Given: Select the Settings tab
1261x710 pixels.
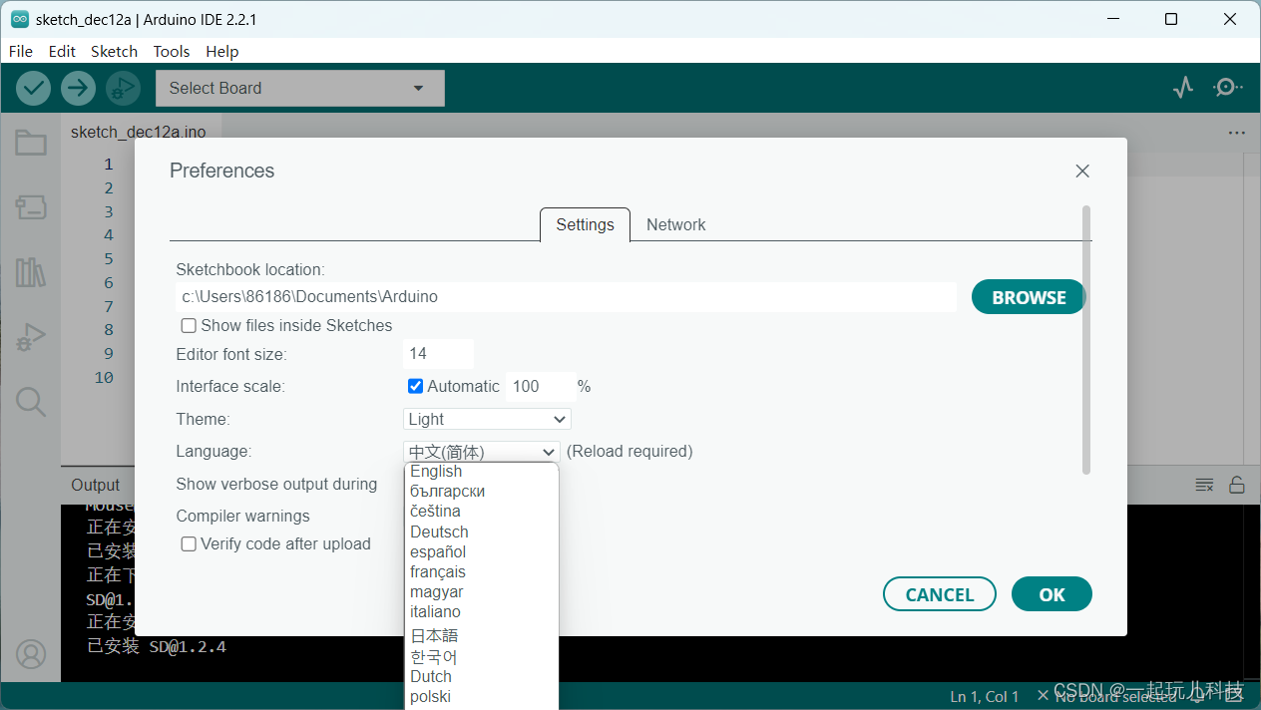Looking at the screenshot, I should point(585,225).
